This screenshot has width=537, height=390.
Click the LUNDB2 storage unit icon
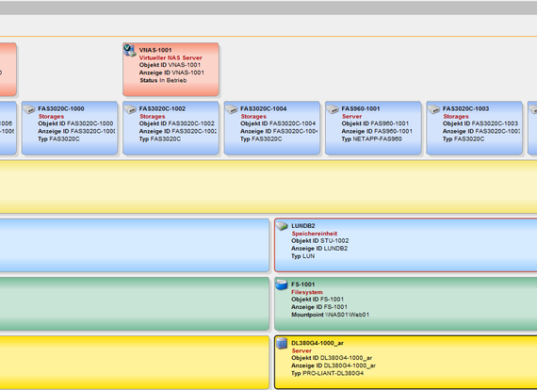282,226
